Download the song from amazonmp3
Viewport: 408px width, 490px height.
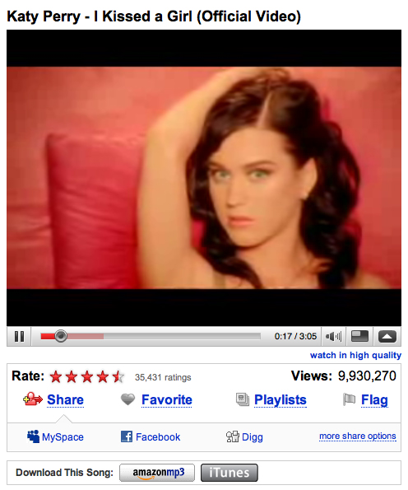[157, 473]
